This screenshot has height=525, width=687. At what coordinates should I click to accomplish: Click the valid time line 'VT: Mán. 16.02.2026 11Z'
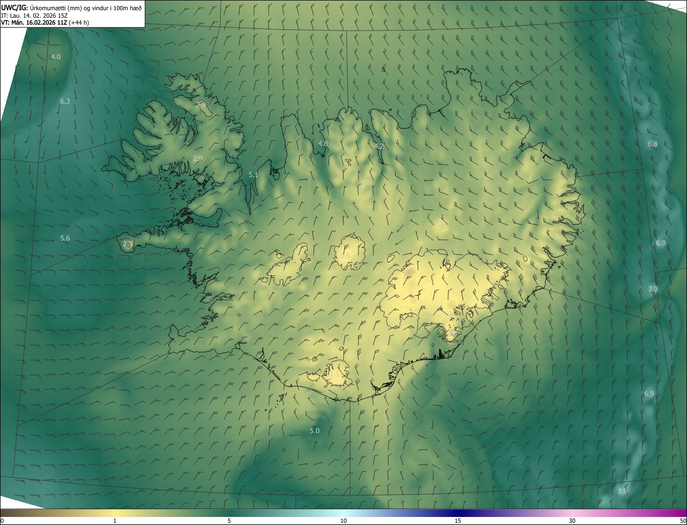[35, 23]
